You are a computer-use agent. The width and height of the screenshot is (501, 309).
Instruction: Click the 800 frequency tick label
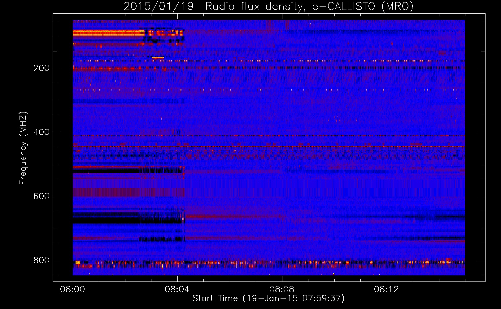point(41,260)
